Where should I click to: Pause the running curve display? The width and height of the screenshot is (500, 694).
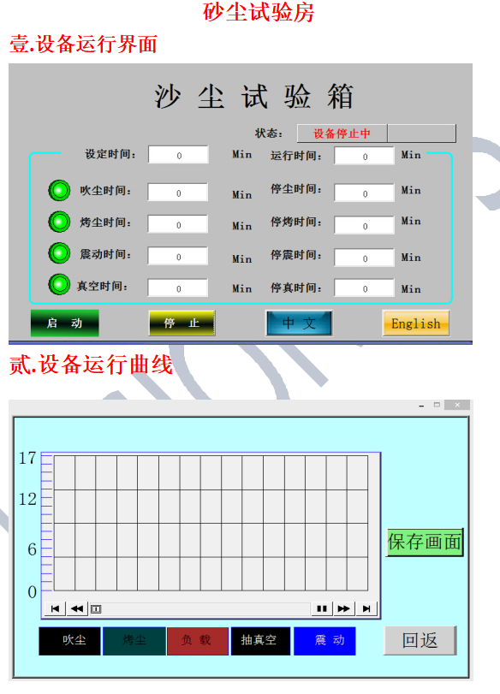point(322,609)
